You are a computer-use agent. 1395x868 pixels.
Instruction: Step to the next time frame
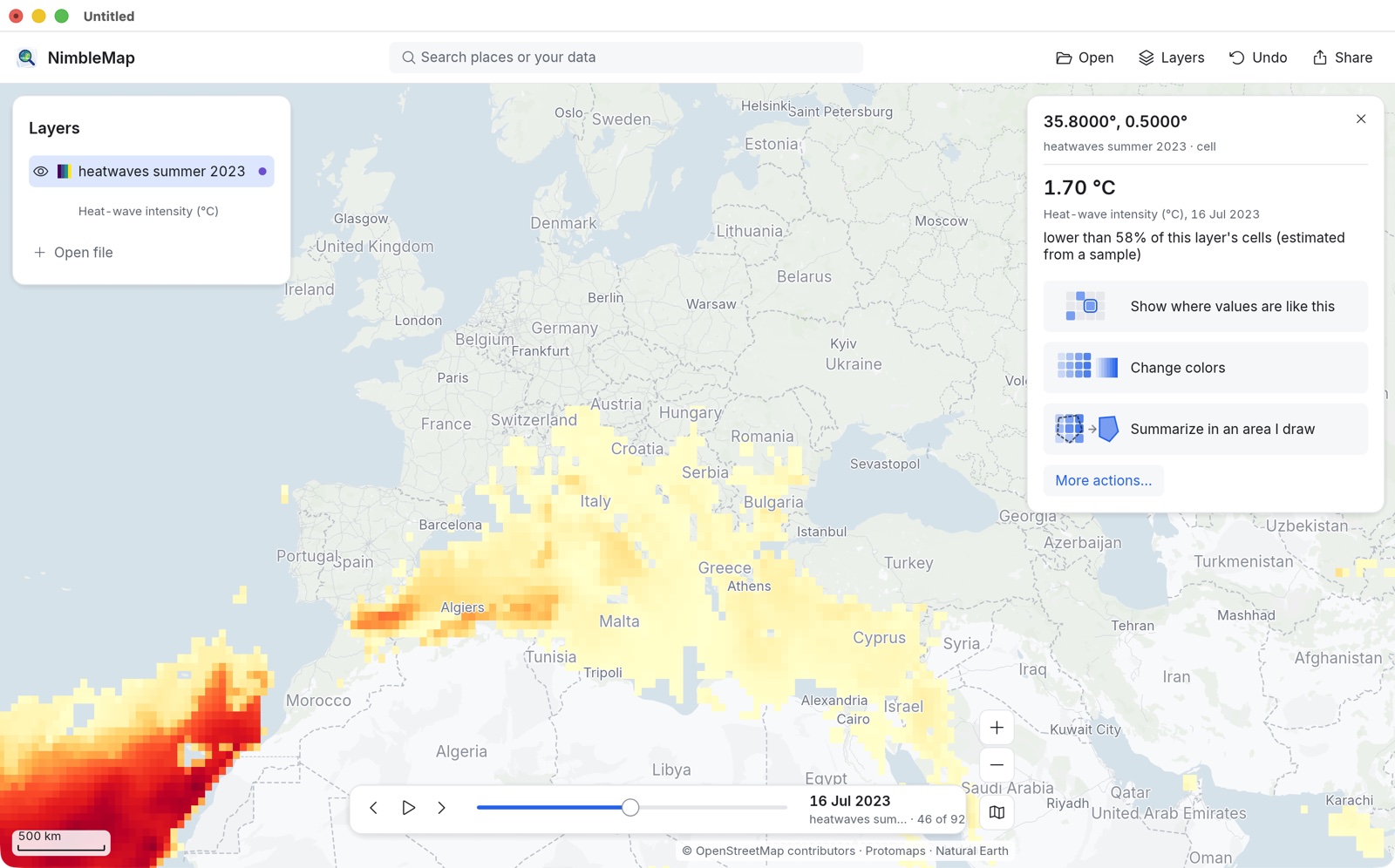(442, 808)
